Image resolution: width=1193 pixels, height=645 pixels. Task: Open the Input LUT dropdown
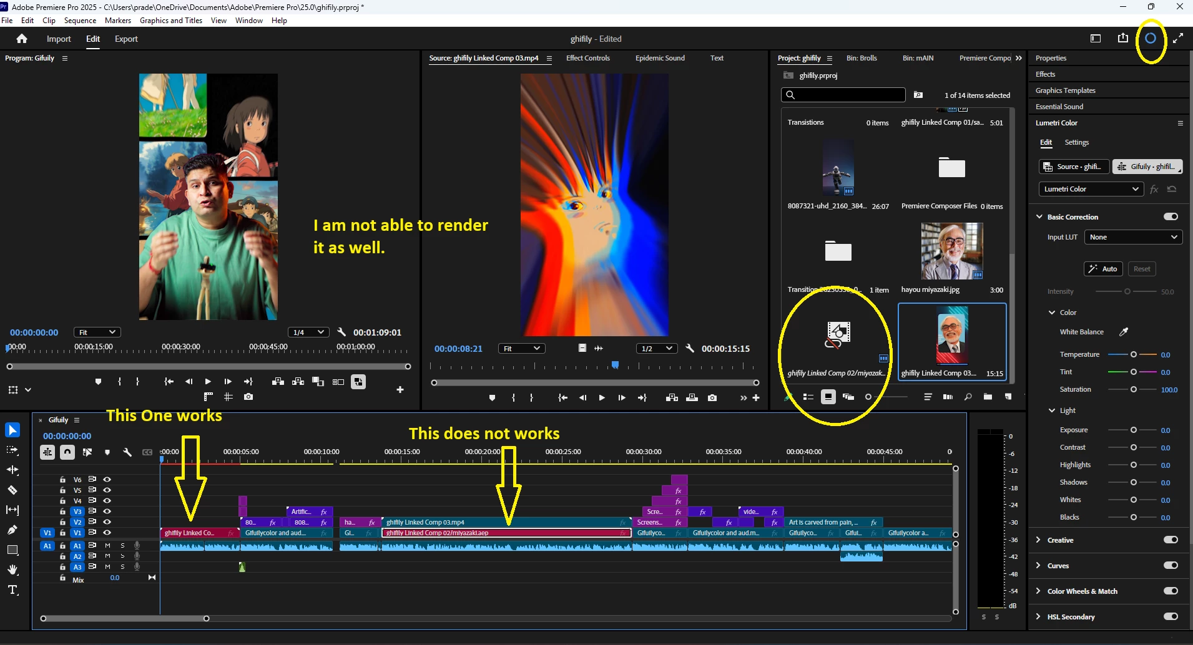point(1133,237)
